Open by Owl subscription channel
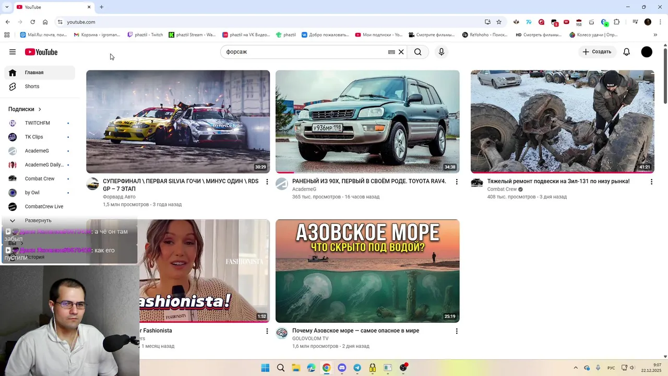 pos(40,192)
